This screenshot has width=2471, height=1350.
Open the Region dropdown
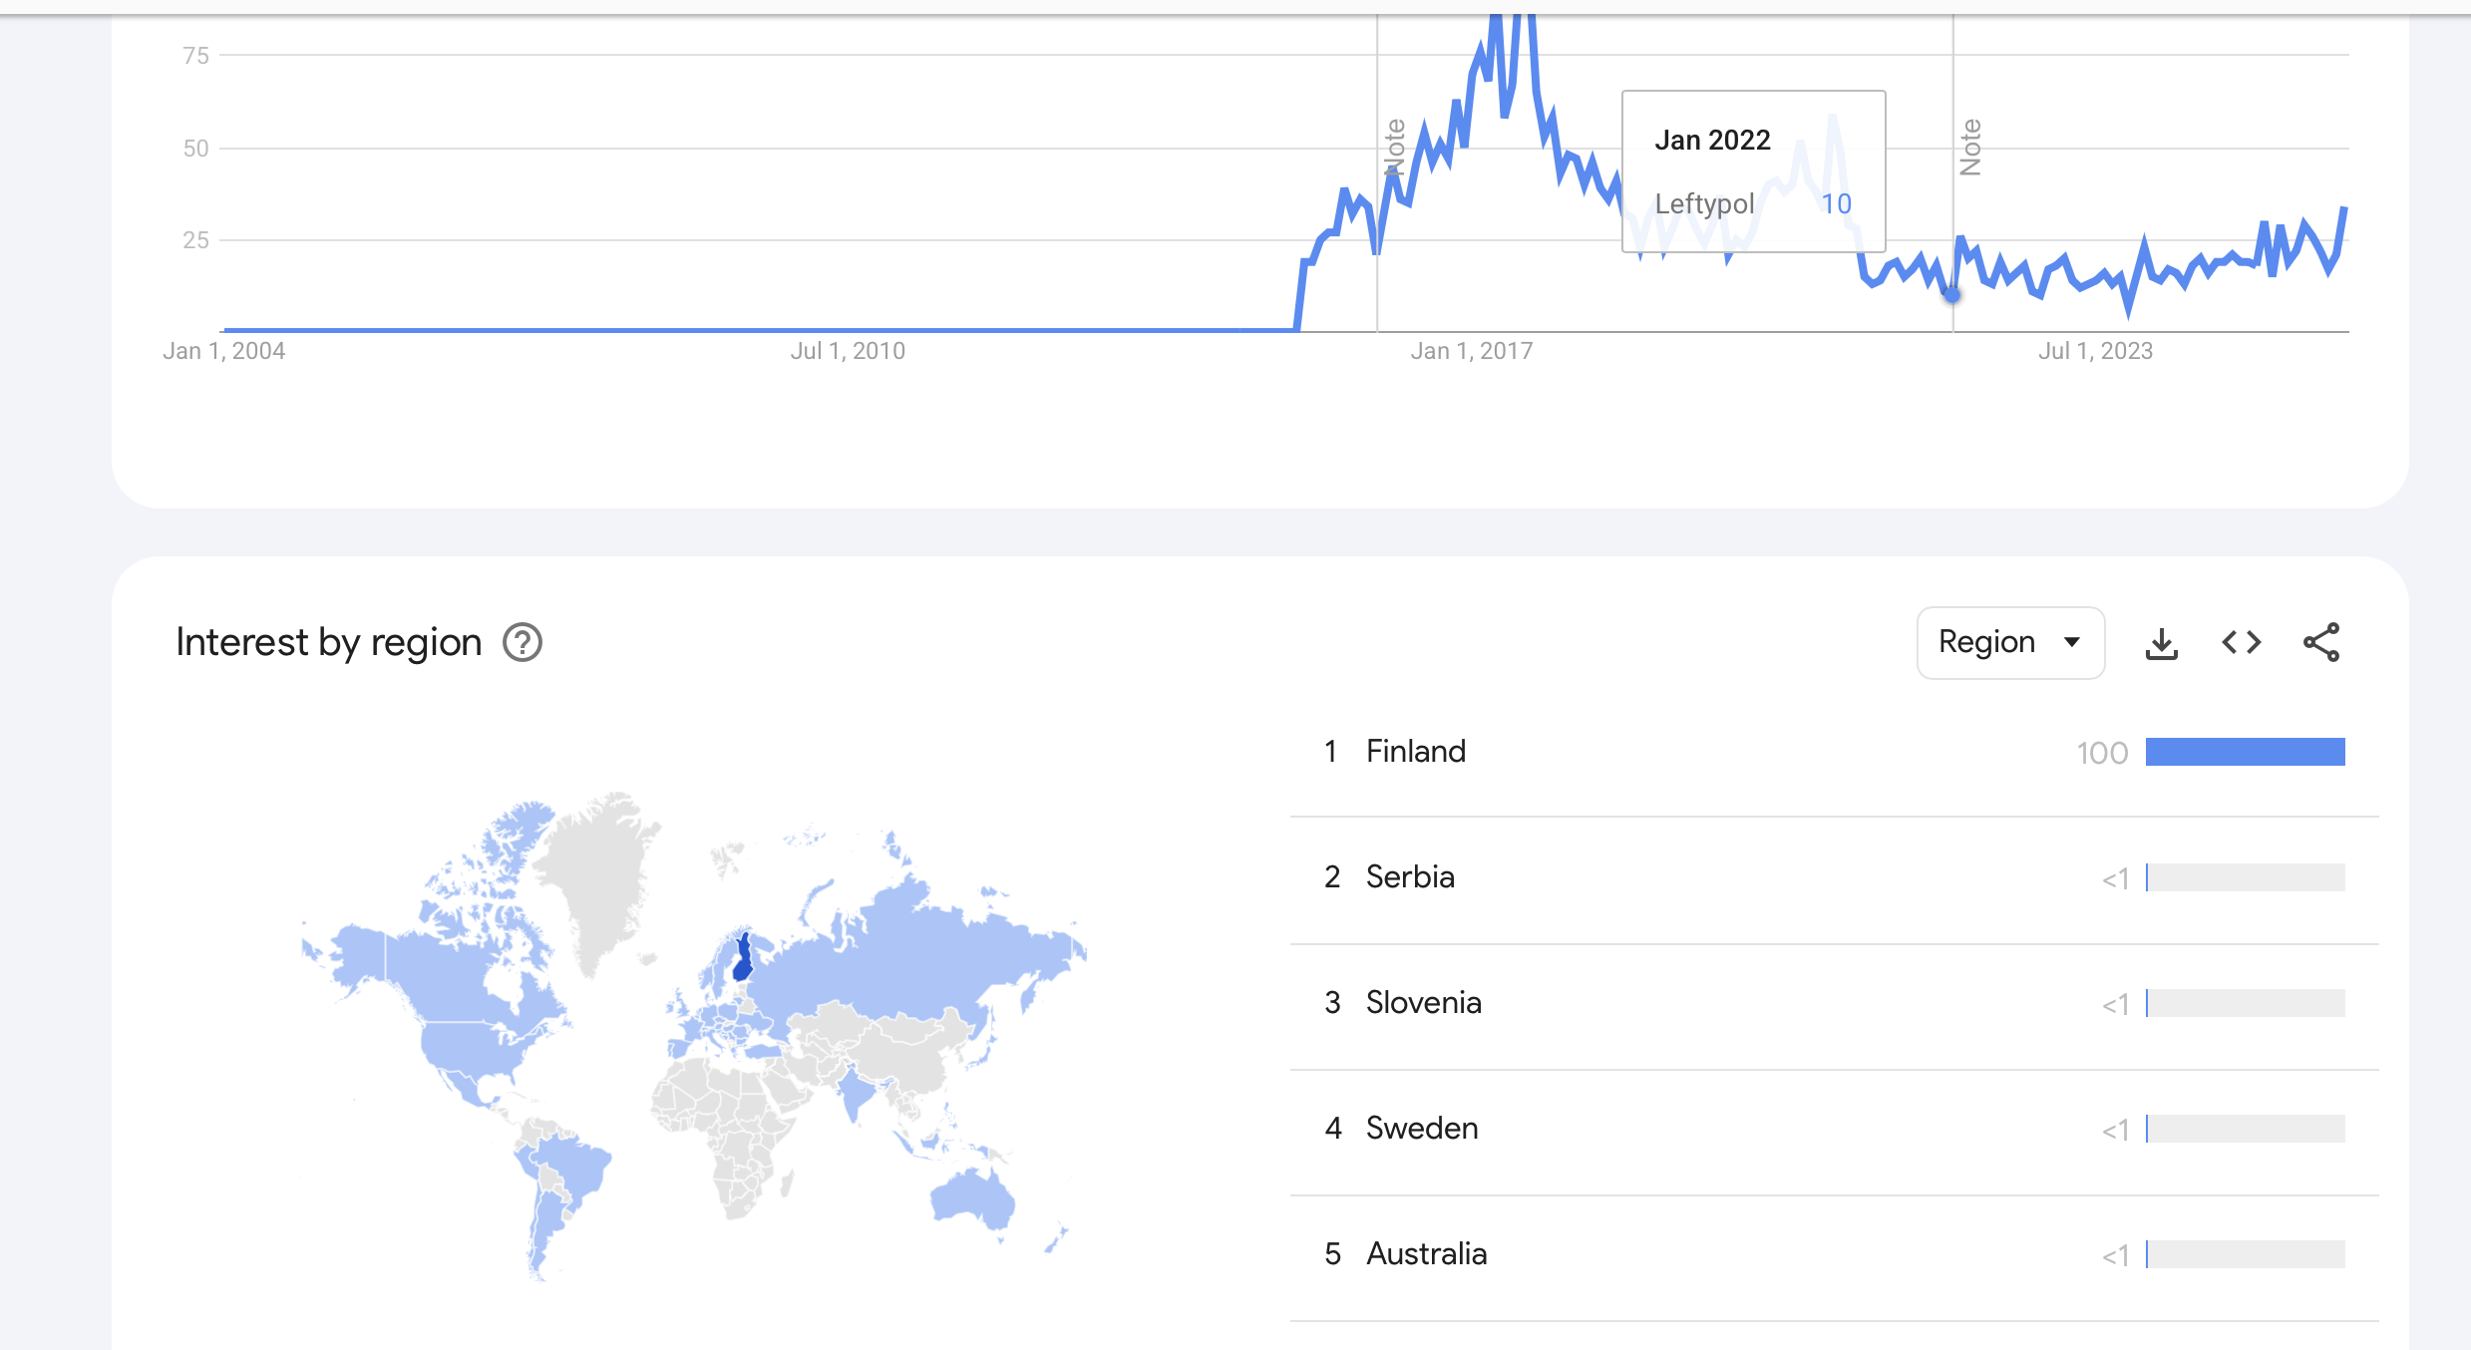[2009, 643]
